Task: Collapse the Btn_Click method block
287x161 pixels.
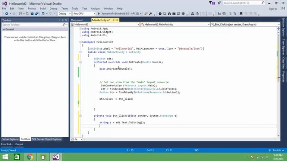Action: pyautogui.click(x=80, y=116)
